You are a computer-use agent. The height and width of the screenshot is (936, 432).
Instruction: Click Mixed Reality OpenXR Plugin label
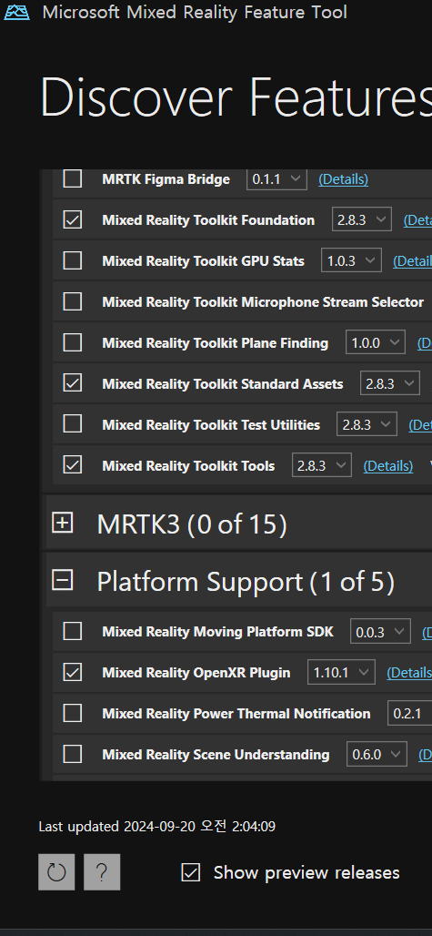(196, 672)
